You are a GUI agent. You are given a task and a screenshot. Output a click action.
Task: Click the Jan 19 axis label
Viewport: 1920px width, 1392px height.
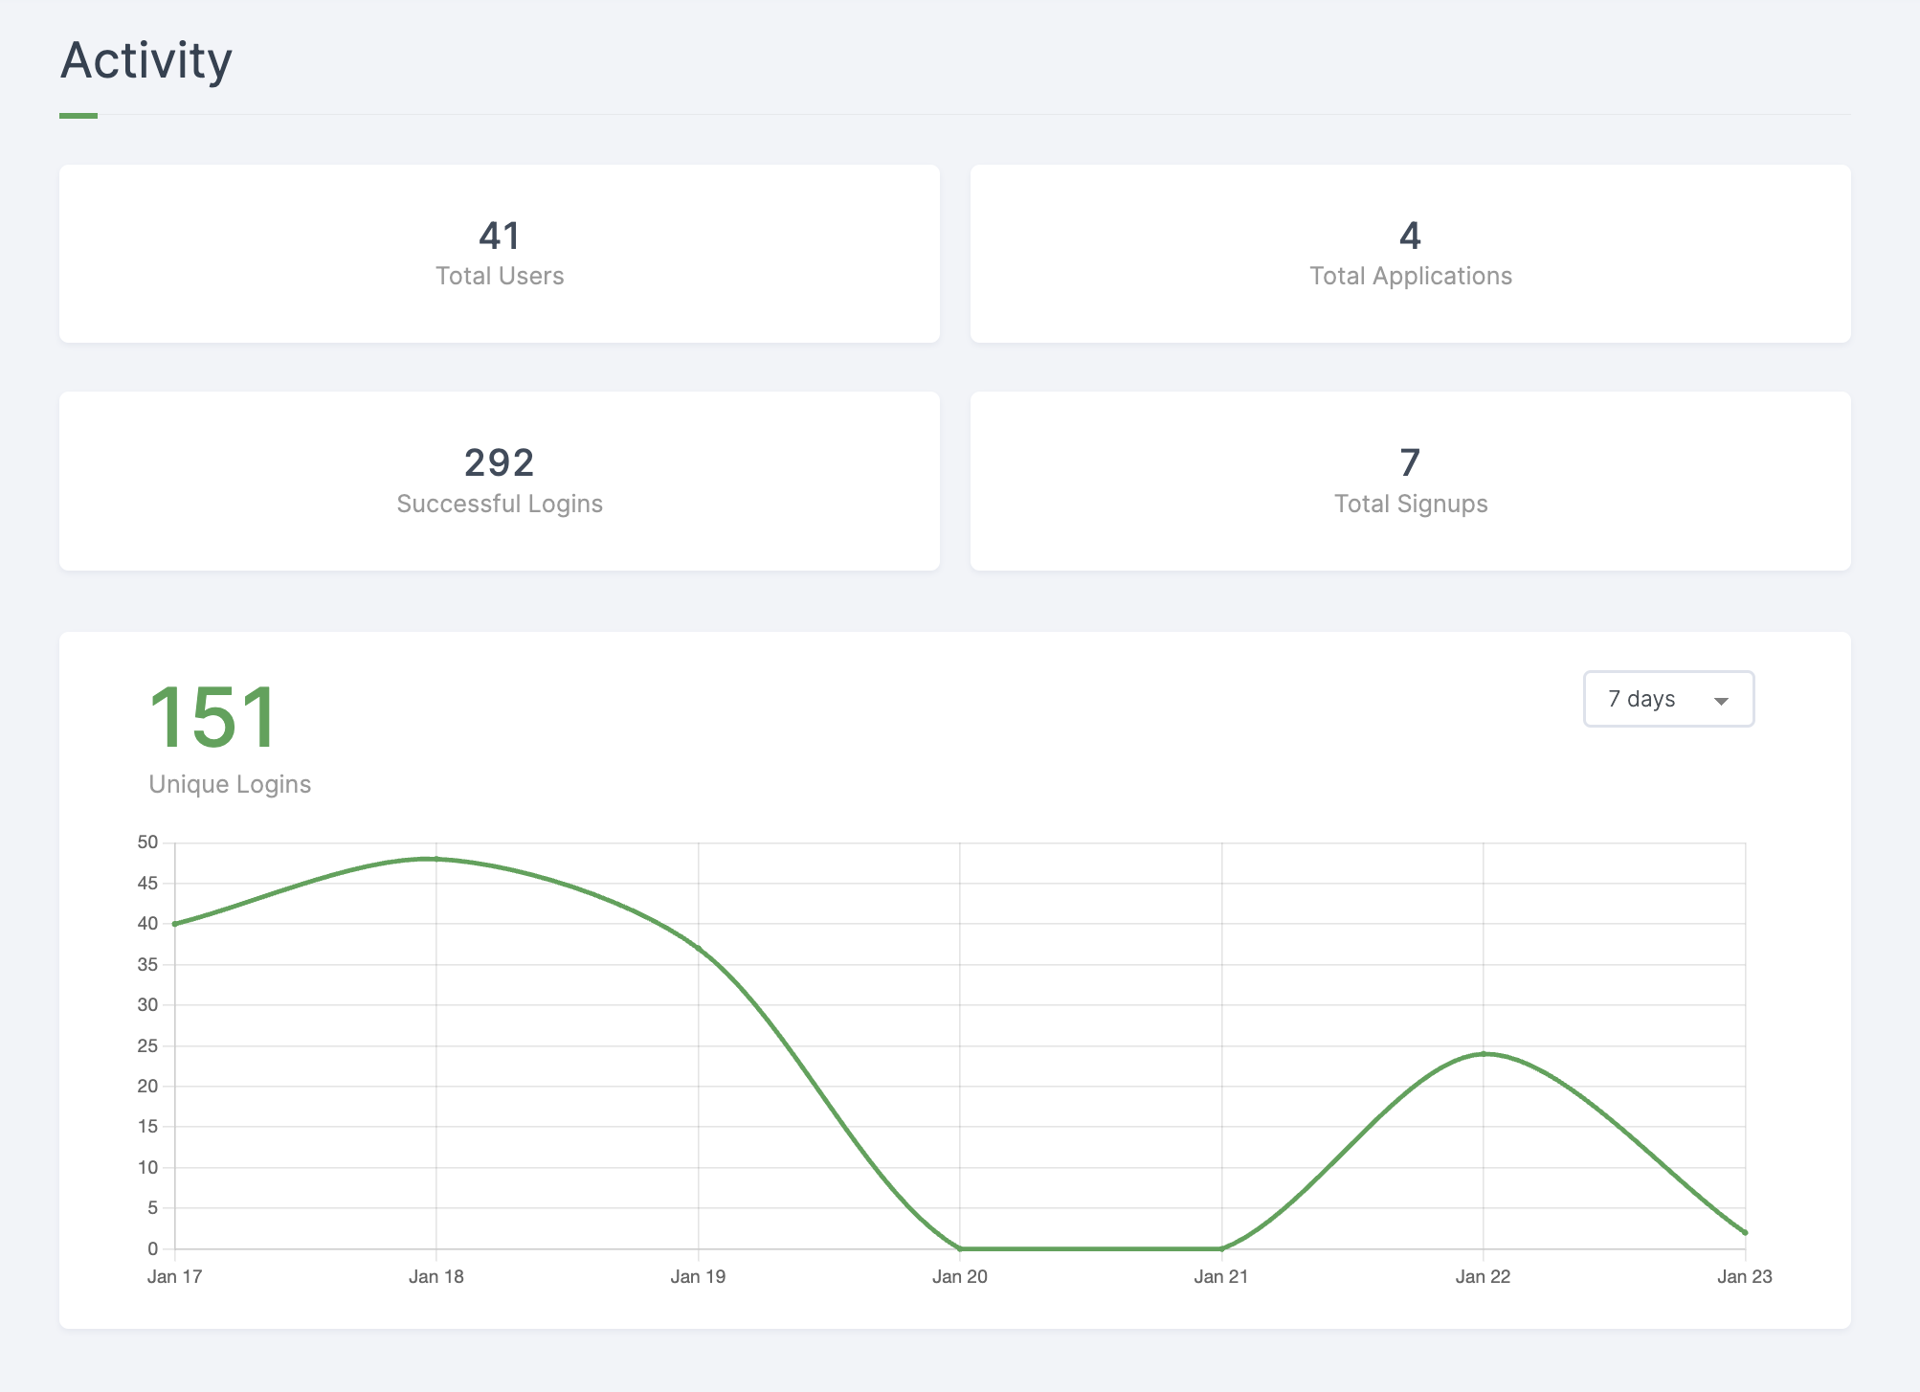tap(699, 1276)
